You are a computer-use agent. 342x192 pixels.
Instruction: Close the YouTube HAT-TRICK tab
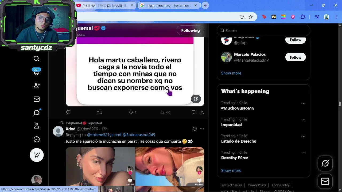[132, 5]
